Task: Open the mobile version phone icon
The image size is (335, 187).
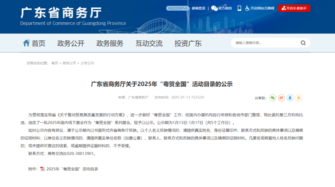Action: [239, 8]
